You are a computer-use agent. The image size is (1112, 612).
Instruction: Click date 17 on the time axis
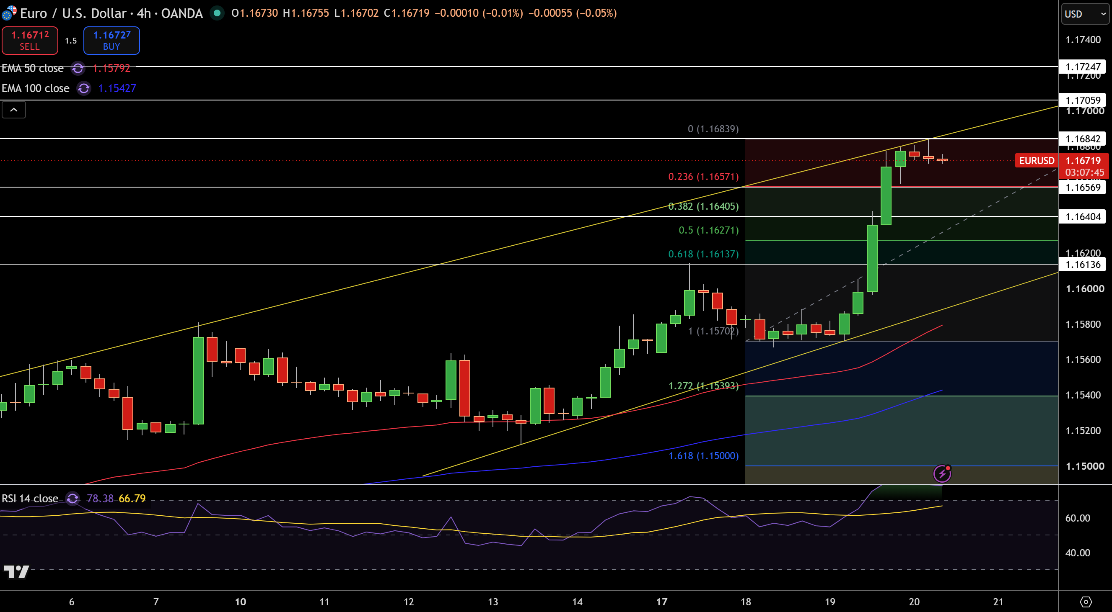(x=661, y=602)
